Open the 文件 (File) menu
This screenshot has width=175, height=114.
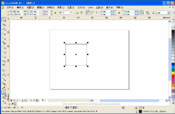tap(10, 8)
